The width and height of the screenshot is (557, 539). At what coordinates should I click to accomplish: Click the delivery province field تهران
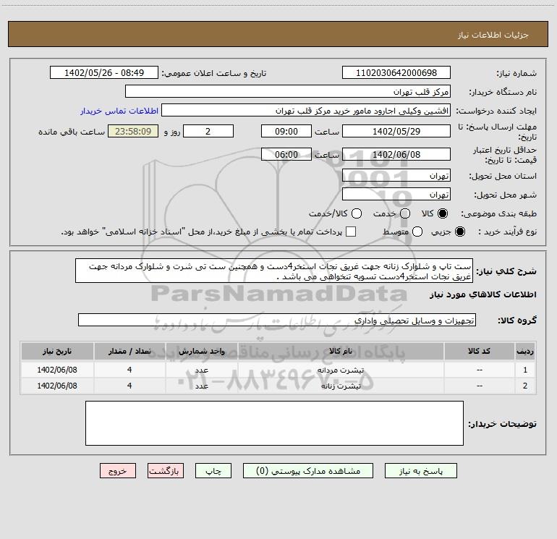396,175
